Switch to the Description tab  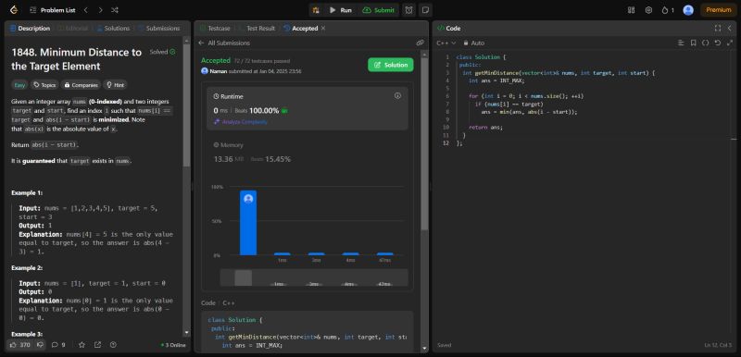click(30, 29)
